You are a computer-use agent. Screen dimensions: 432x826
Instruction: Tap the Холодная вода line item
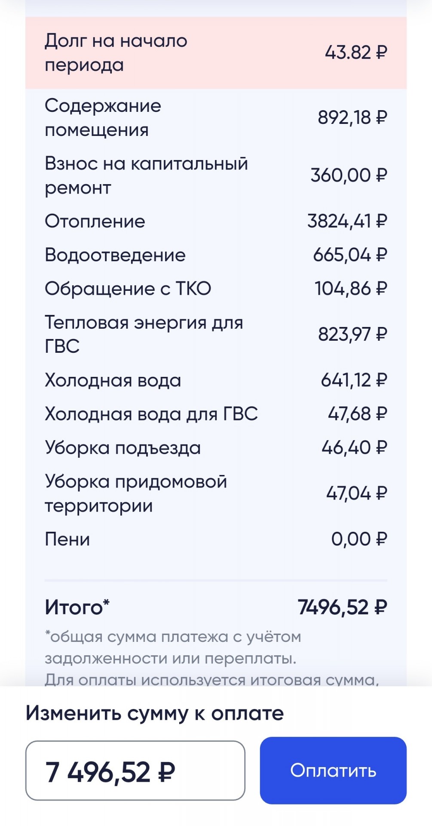pos(216,380)
